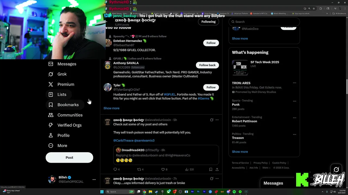Follow Tyler @TylerGangOrDie7
348x195 pixels.
point(211,87)
